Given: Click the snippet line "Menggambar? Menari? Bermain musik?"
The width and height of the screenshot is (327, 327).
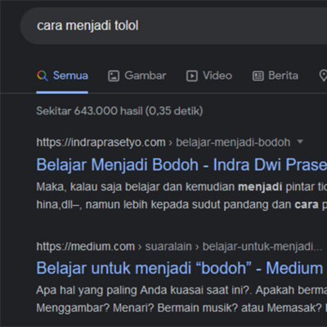Looking at the screenshot, I should click(x=181, y=308).
